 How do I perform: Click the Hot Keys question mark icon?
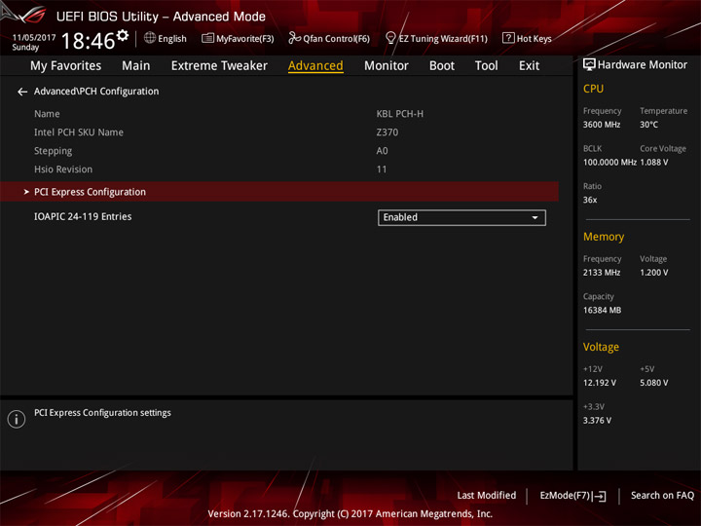pos(508,38)
